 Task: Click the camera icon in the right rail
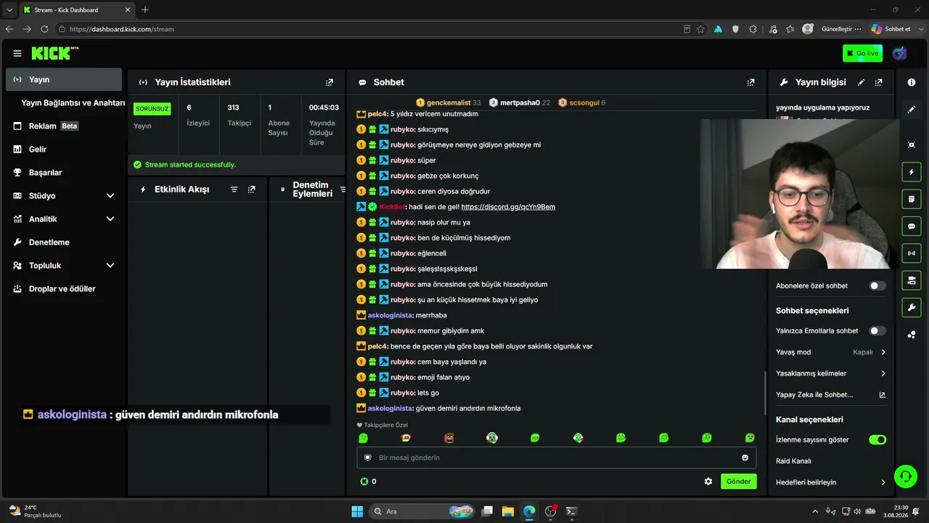[x=912, y=280]
